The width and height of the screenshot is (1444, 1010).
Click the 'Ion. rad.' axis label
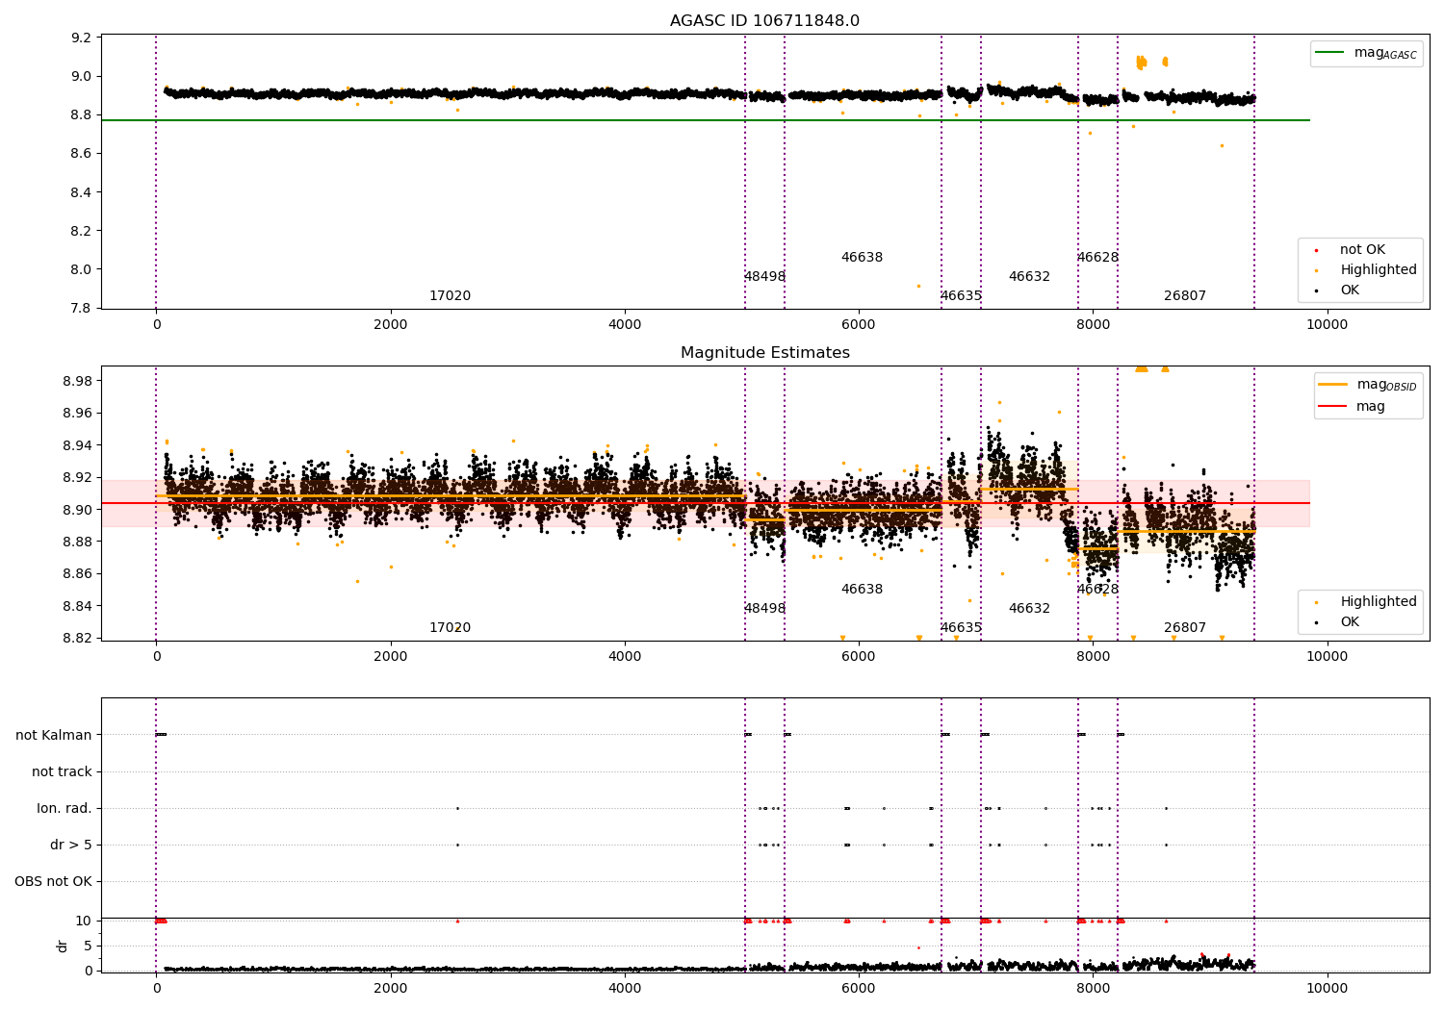[x=64, y=808]
